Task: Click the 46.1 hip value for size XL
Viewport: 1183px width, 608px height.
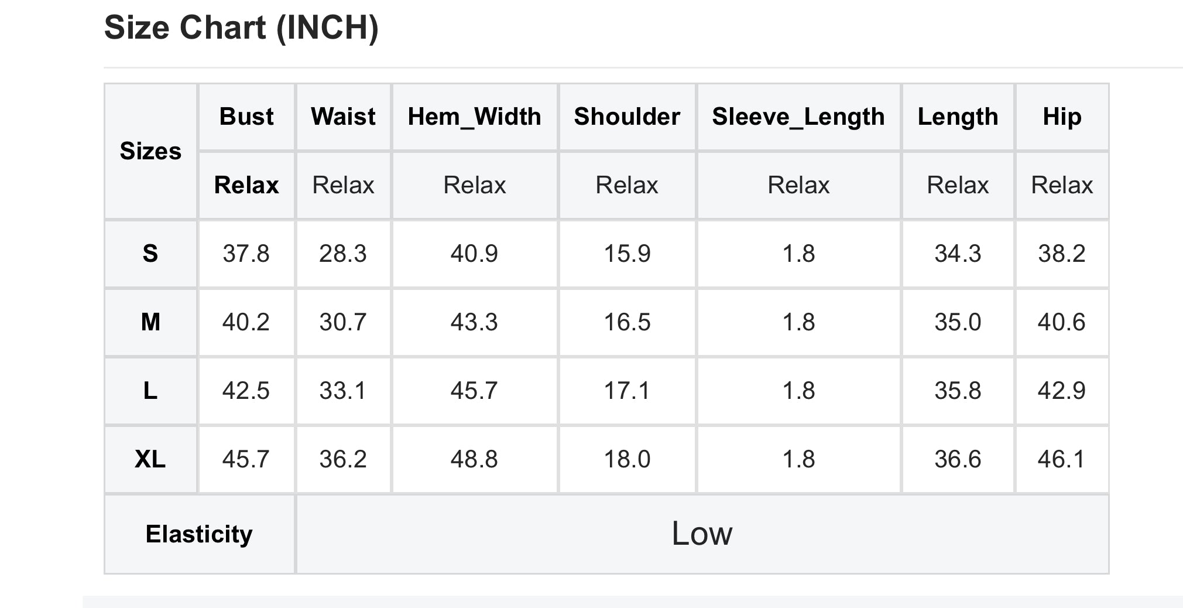Action: 1062,459
